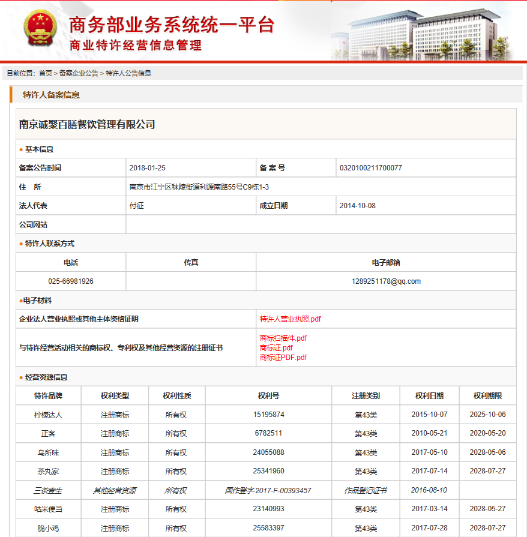The width and height of the screenshot is (527, 537).
Task: Click expiry date 2028-05-27
Action: 487,509
